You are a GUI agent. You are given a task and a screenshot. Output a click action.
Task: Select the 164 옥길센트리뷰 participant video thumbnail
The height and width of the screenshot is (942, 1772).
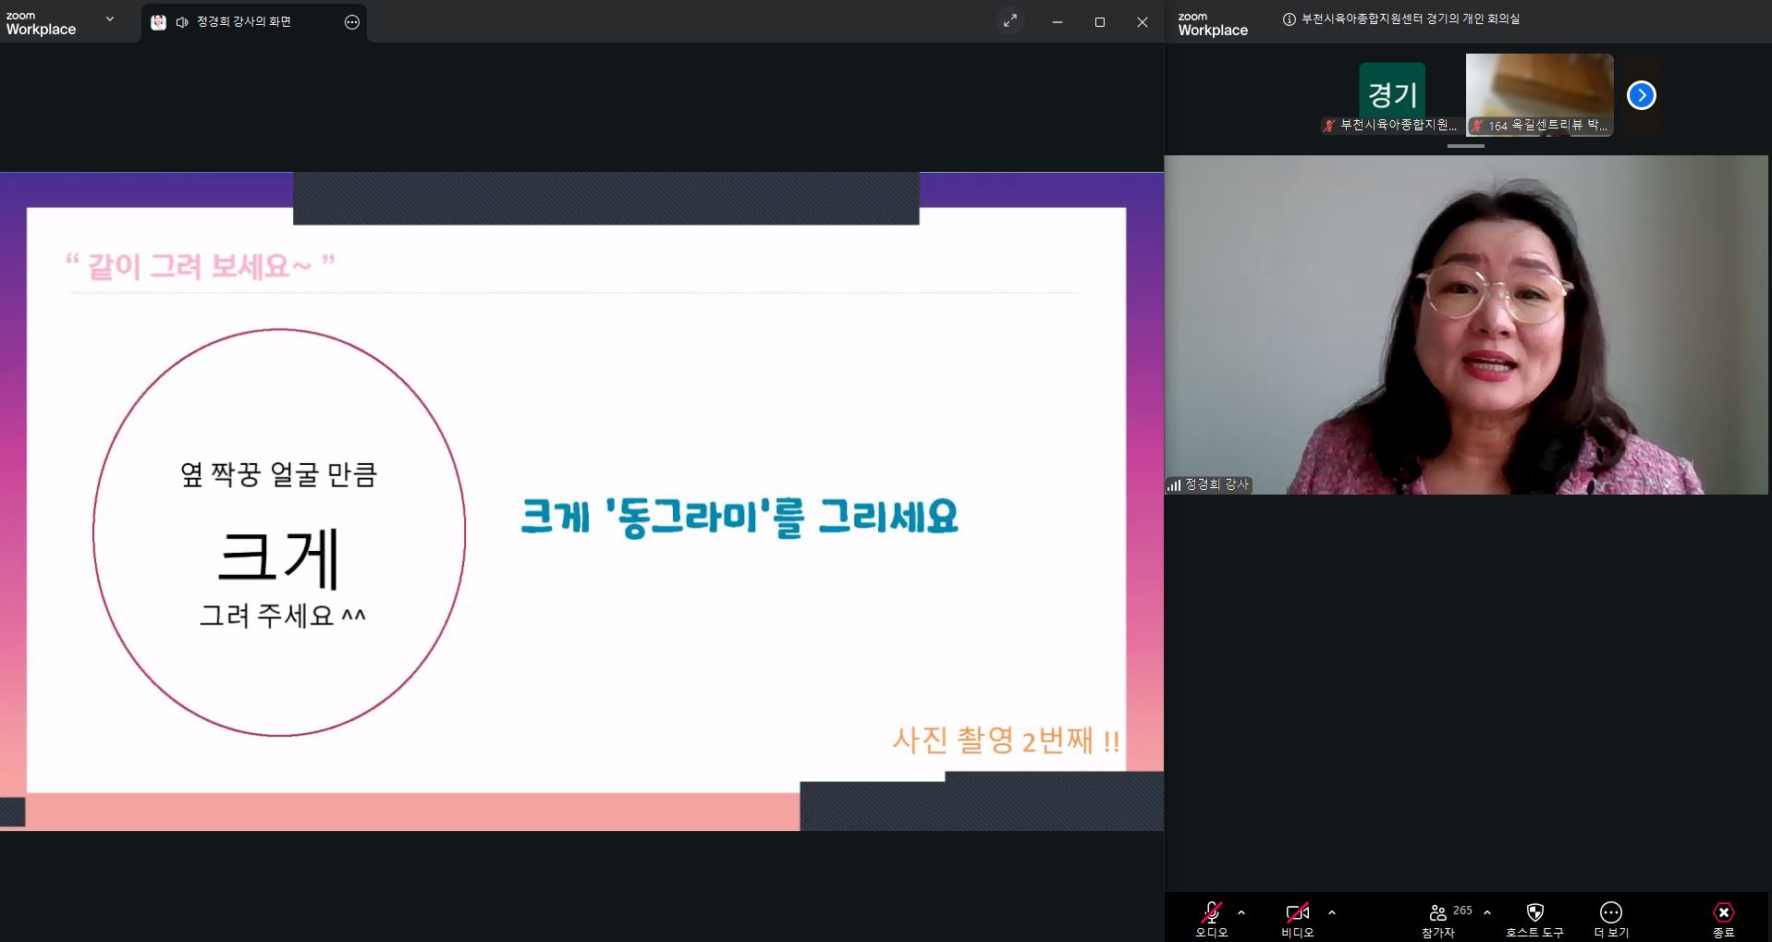pyautogui.click(x=1539, y=94)
